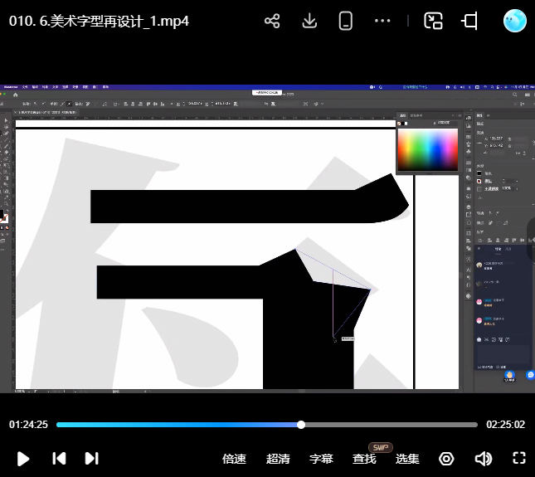535x477 pixels.
Task: Click the color spectrum picker in video
Action: tap(427, 149)
